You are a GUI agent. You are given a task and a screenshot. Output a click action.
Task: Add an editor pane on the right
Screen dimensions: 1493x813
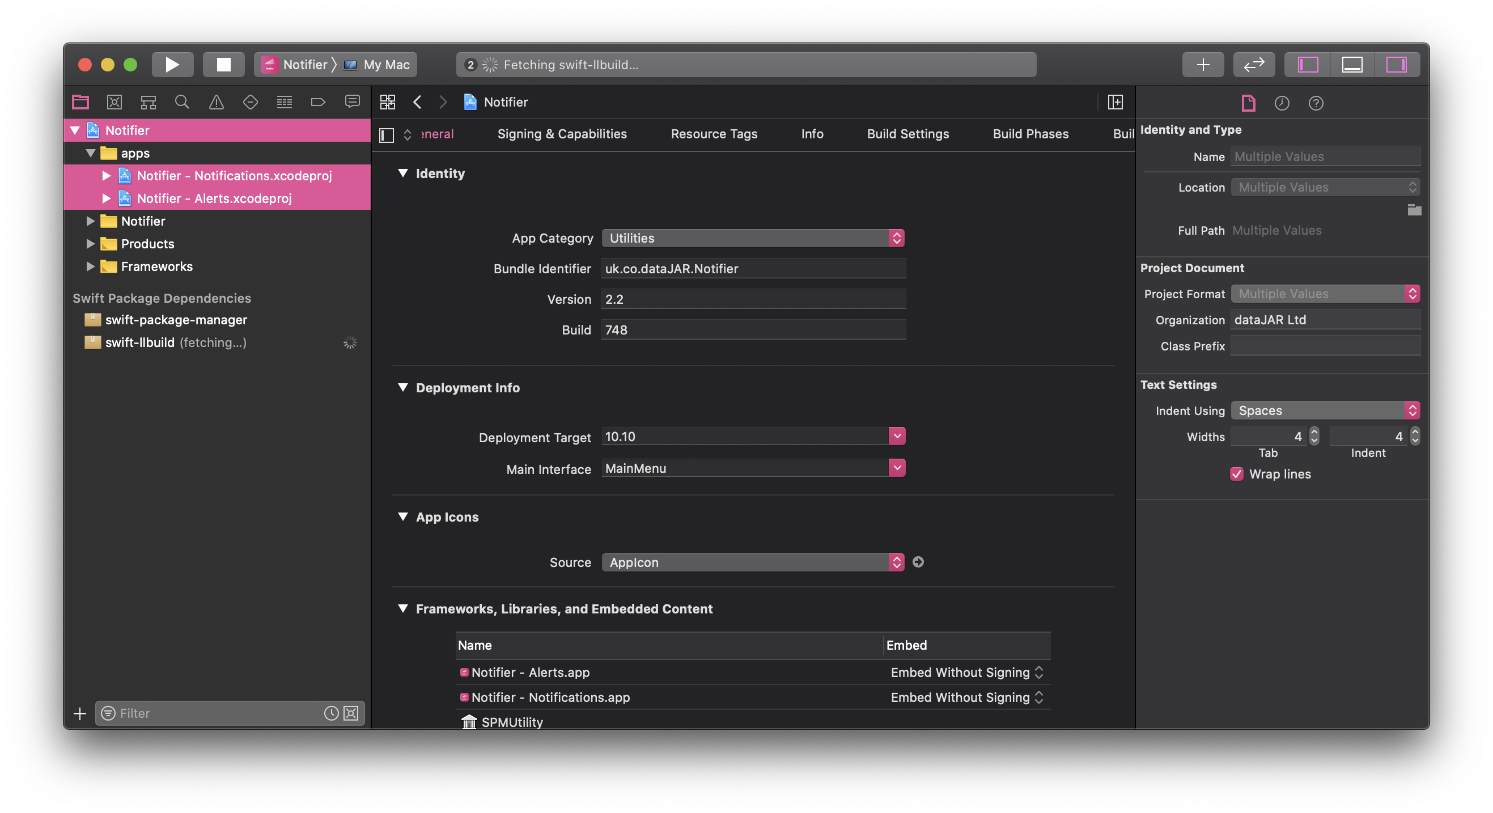click(1114, 102)
